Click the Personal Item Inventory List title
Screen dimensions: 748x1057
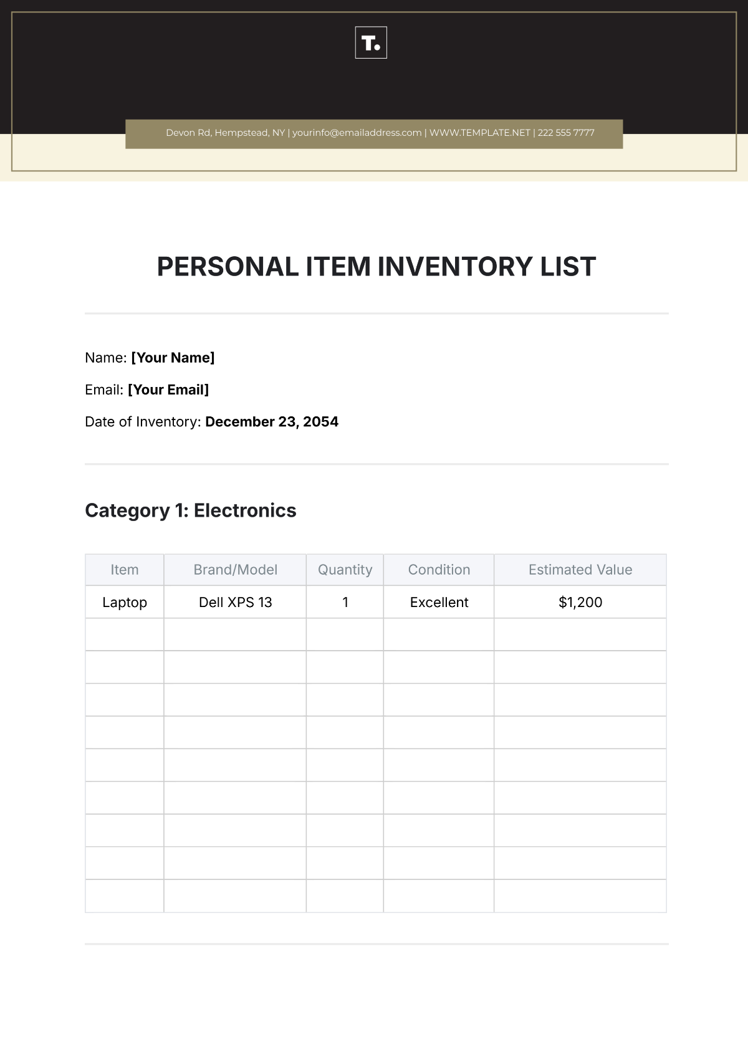(376, 267)
